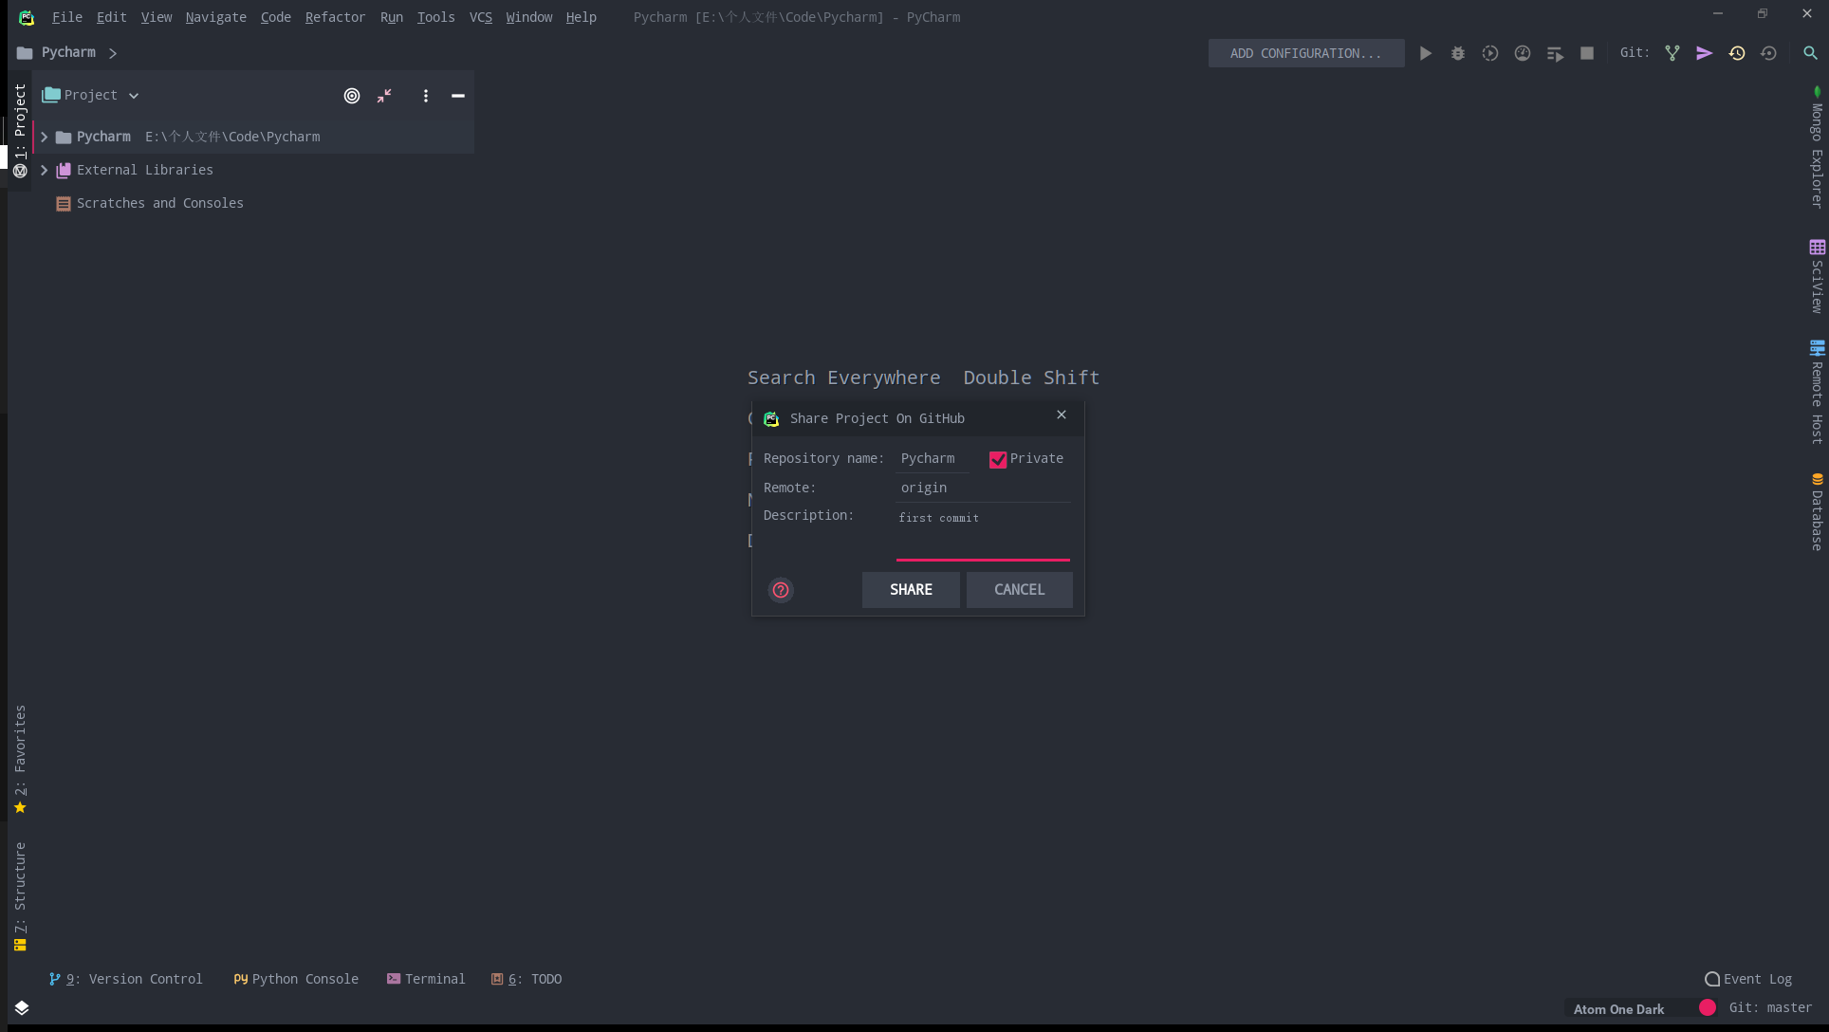Viewport: 1829px width, 1032px height.
Task: Open the File menu
Action: coord(67,17)
